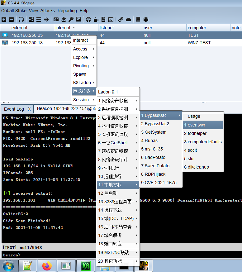
Task: Open downloaded files via download arrow icon
Action: tap(64, 19)
